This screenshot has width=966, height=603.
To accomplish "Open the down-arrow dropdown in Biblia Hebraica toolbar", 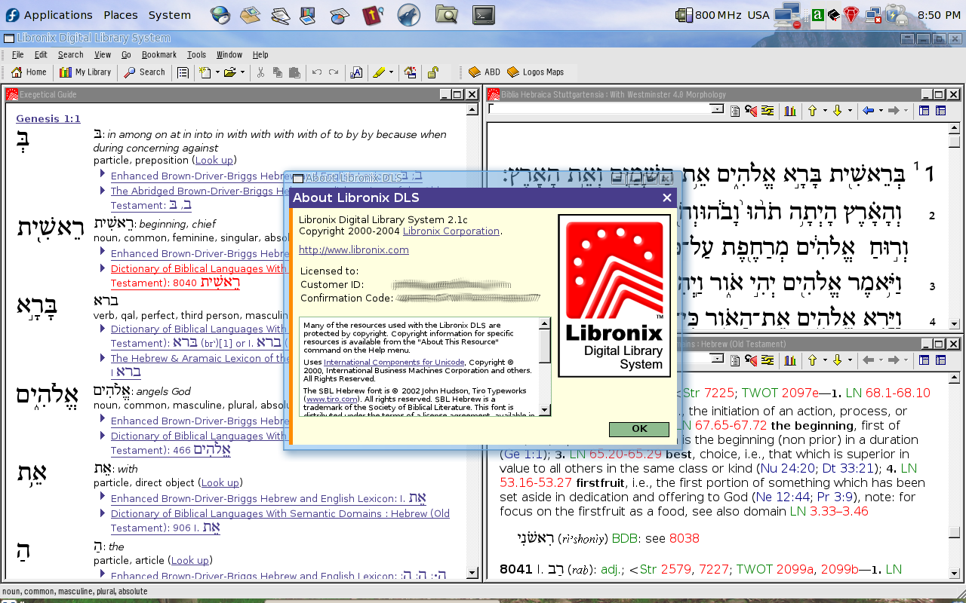I will coord(850,111).
